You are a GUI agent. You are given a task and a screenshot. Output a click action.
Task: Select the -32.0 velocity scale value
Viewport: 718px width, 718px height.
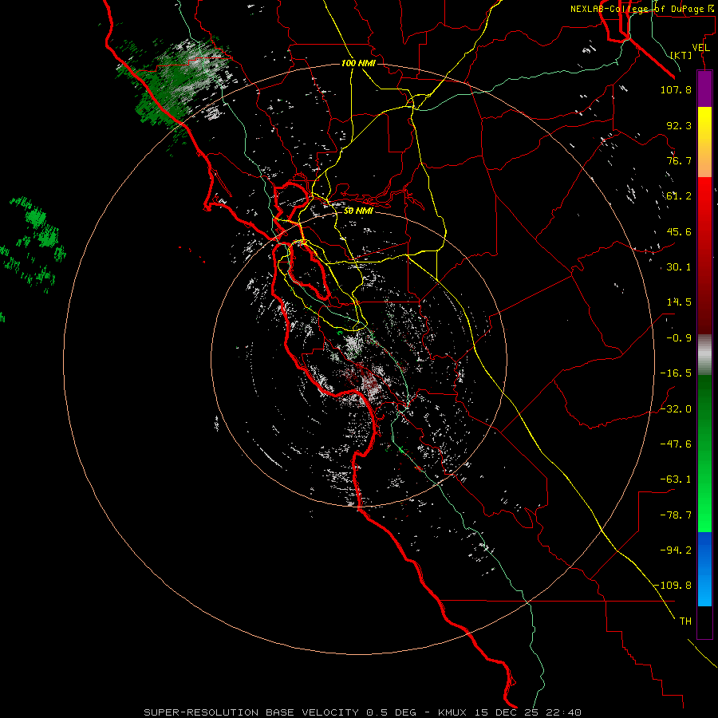676,409
